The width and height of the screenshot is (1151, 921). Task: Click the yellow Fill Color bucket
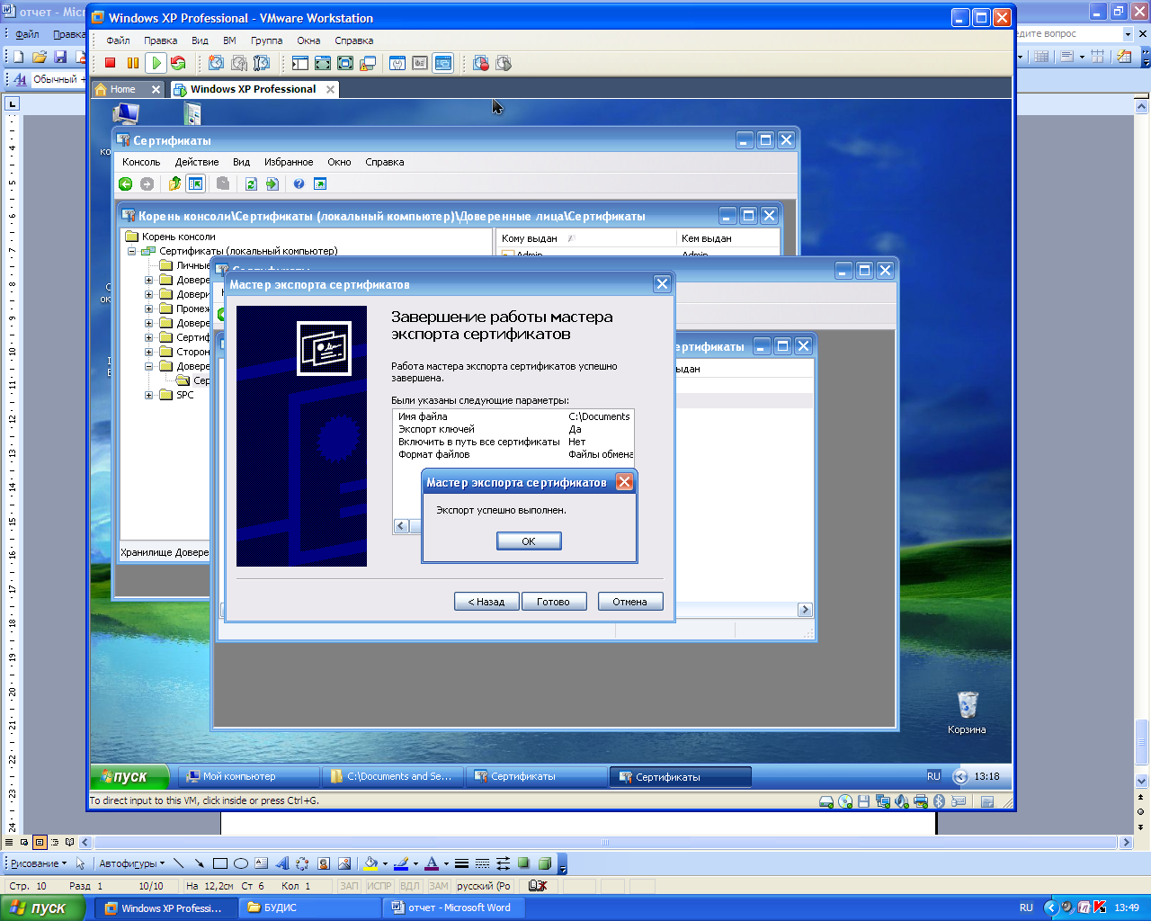coord(370,863)
